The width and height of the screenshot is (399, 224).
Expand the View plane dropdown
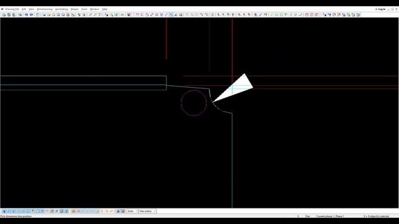[x=147, y=211]
